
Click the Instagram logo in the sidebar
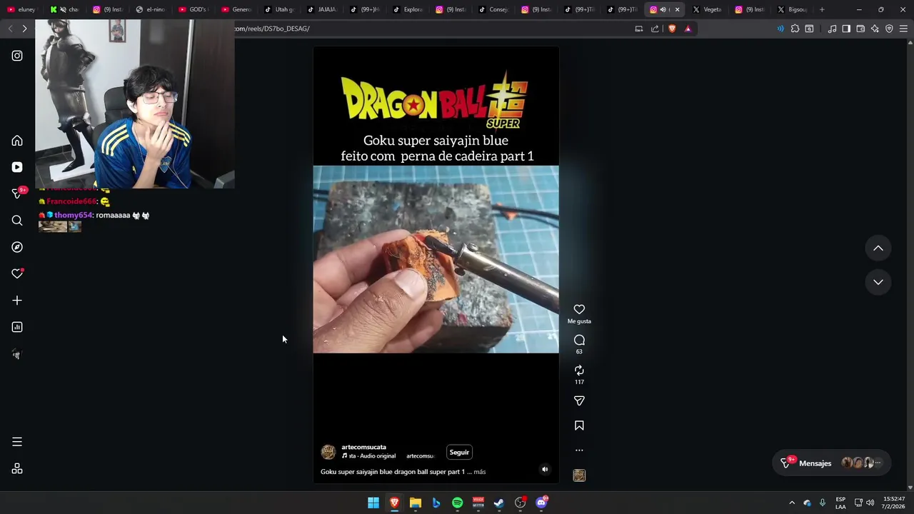(17, 56)
